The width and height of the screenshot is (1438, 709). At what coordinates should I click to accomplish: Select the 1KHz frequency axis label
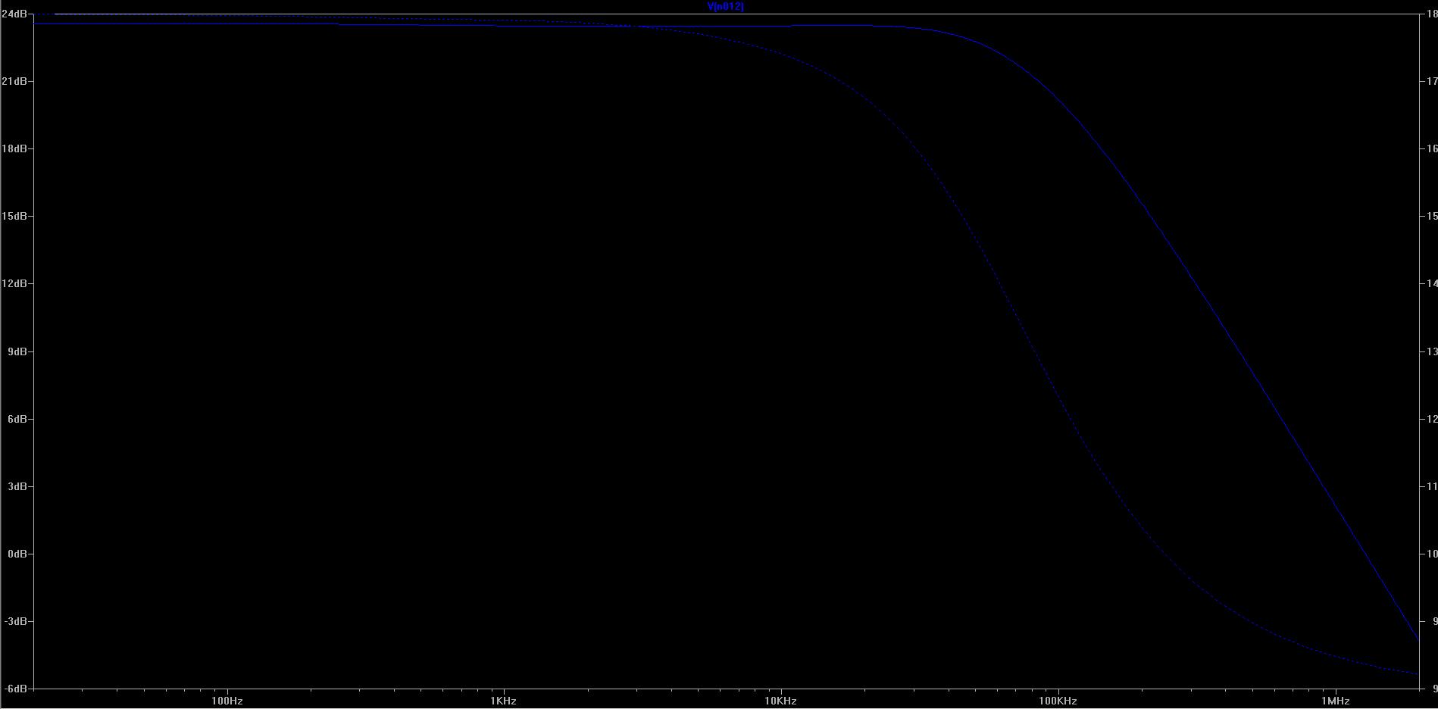tap(503, 701)
